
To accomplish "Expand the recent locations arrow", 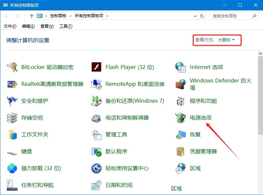I will click(25, 16).
